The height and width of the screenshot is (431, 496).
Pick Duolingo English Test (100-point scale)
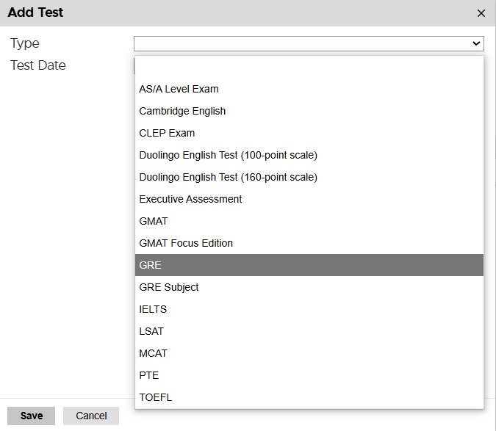[x=309, y=155]
